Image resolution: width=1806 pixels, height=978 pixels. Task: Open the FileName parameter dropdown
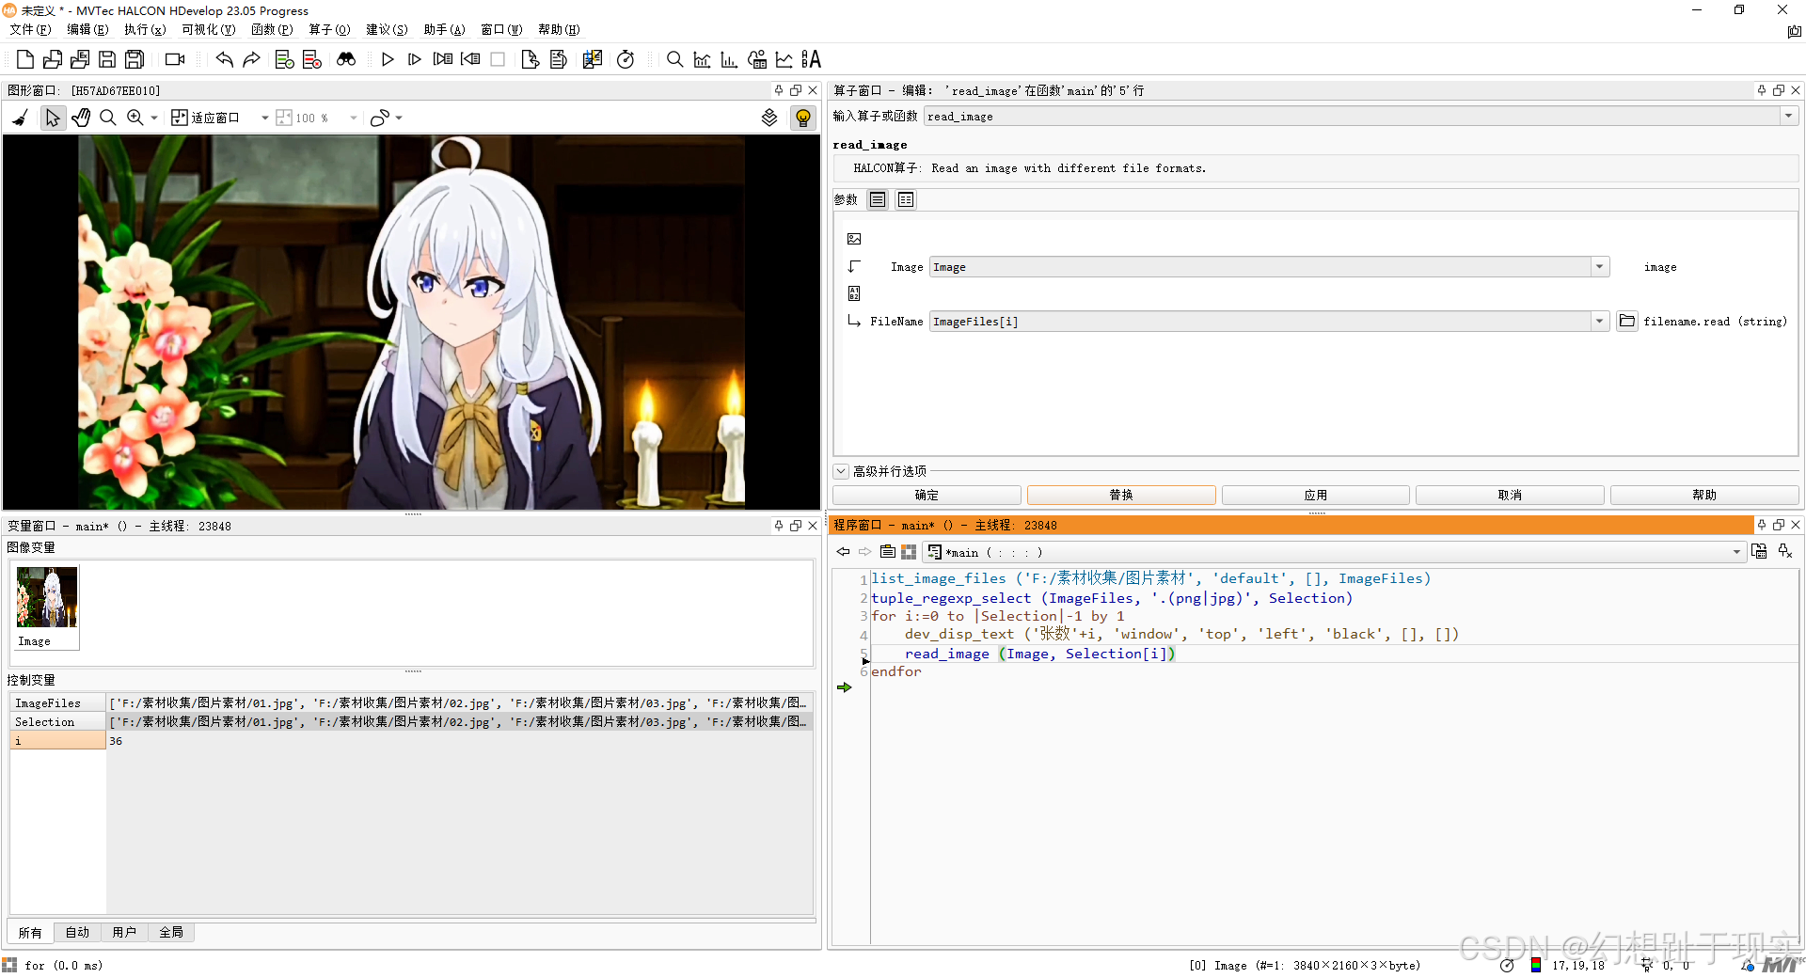[x=1600, y=322]
